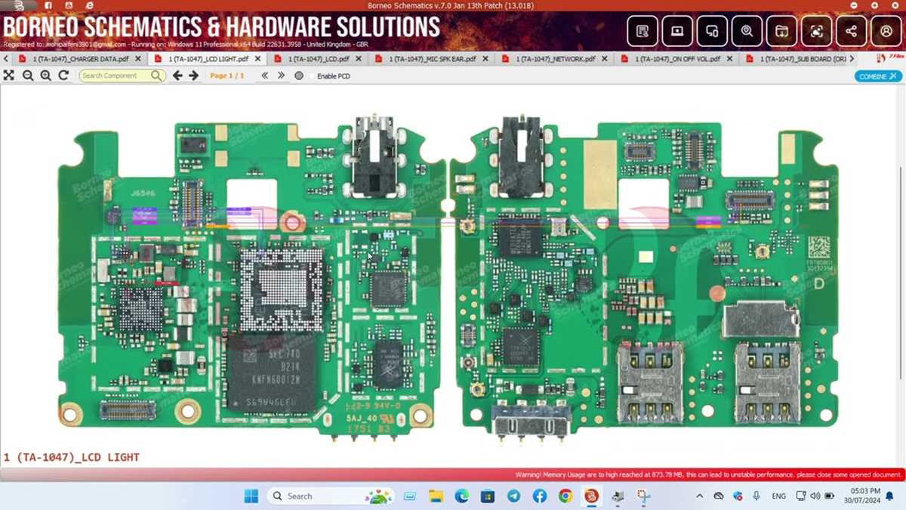The width and height of the screenshot is (906, 510).
Task: Open Google Chrome from taskbar
Action: pyautogui.click(x=565, y=496)
